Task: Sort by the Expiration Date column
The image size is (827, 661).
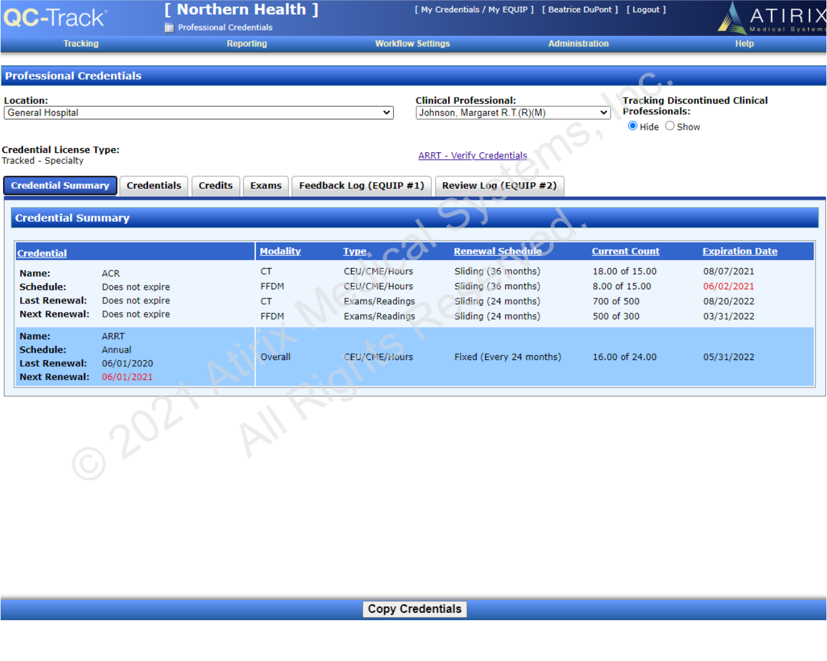Action: coord(740,251)
